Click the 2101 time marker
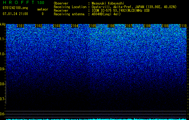The height and width of the screenshot is (120, 189). pos(20,26)
